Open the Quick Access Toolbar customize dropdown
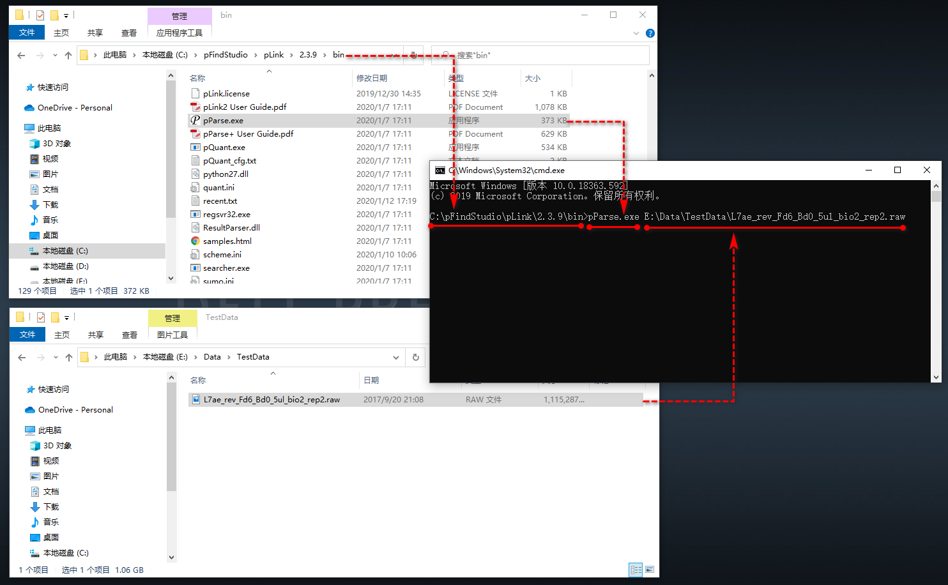This screenshot has width=948, height=585. tap(66, 15)
